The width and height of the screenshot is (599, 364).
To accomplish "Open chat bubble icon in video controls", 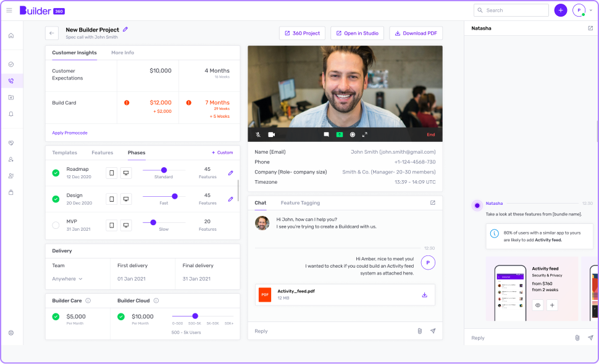I will point(326,134).
